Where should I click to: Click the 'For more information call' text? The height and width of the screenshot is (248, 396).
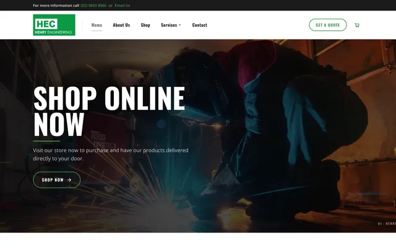tap(56, 6)
